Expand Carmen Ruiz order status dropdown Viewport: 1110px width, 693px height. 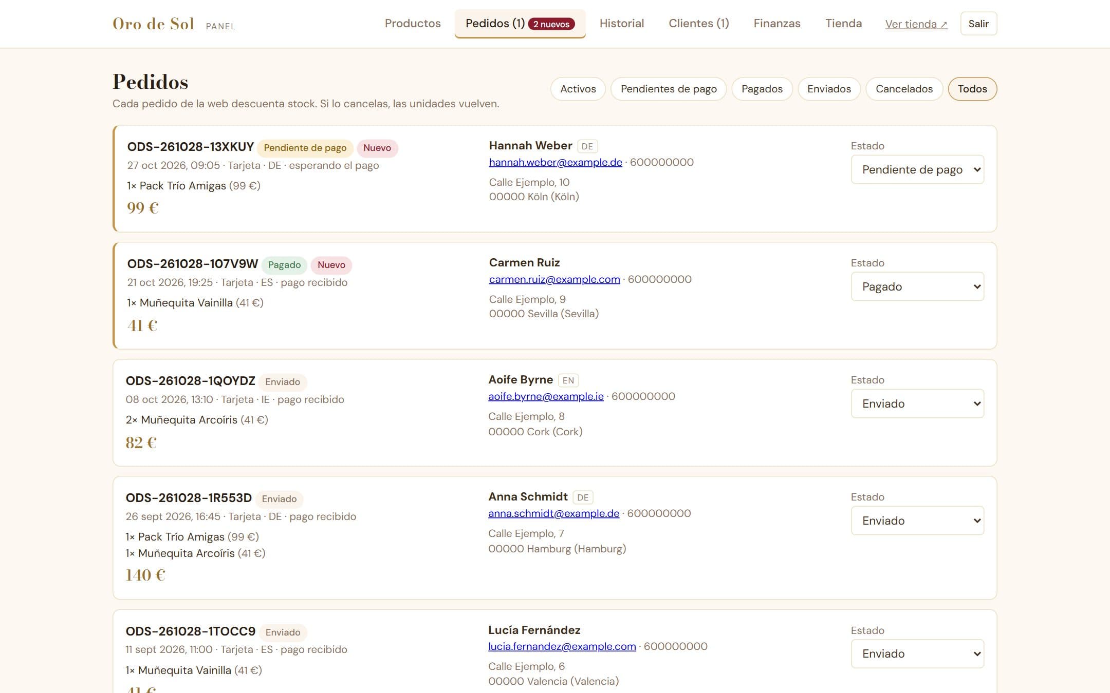917,286
